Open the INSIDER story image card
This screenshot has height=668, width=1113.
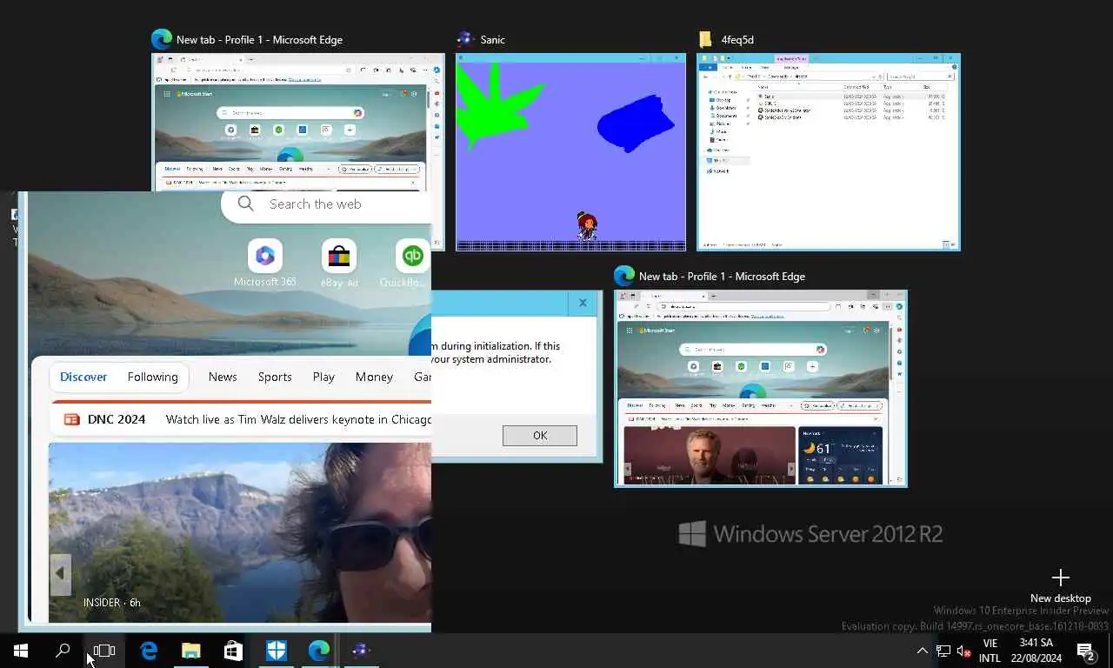tap(240, 532)
